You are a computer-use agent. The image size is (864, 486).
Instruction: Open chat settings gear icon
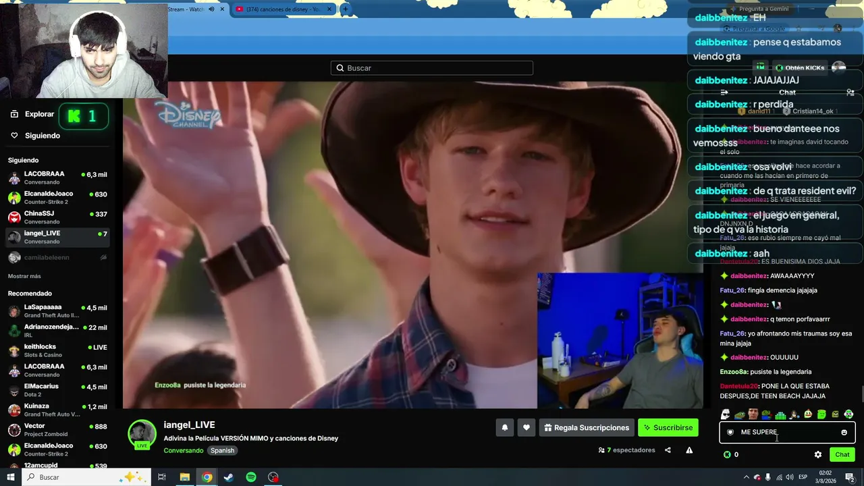point(818,454)
